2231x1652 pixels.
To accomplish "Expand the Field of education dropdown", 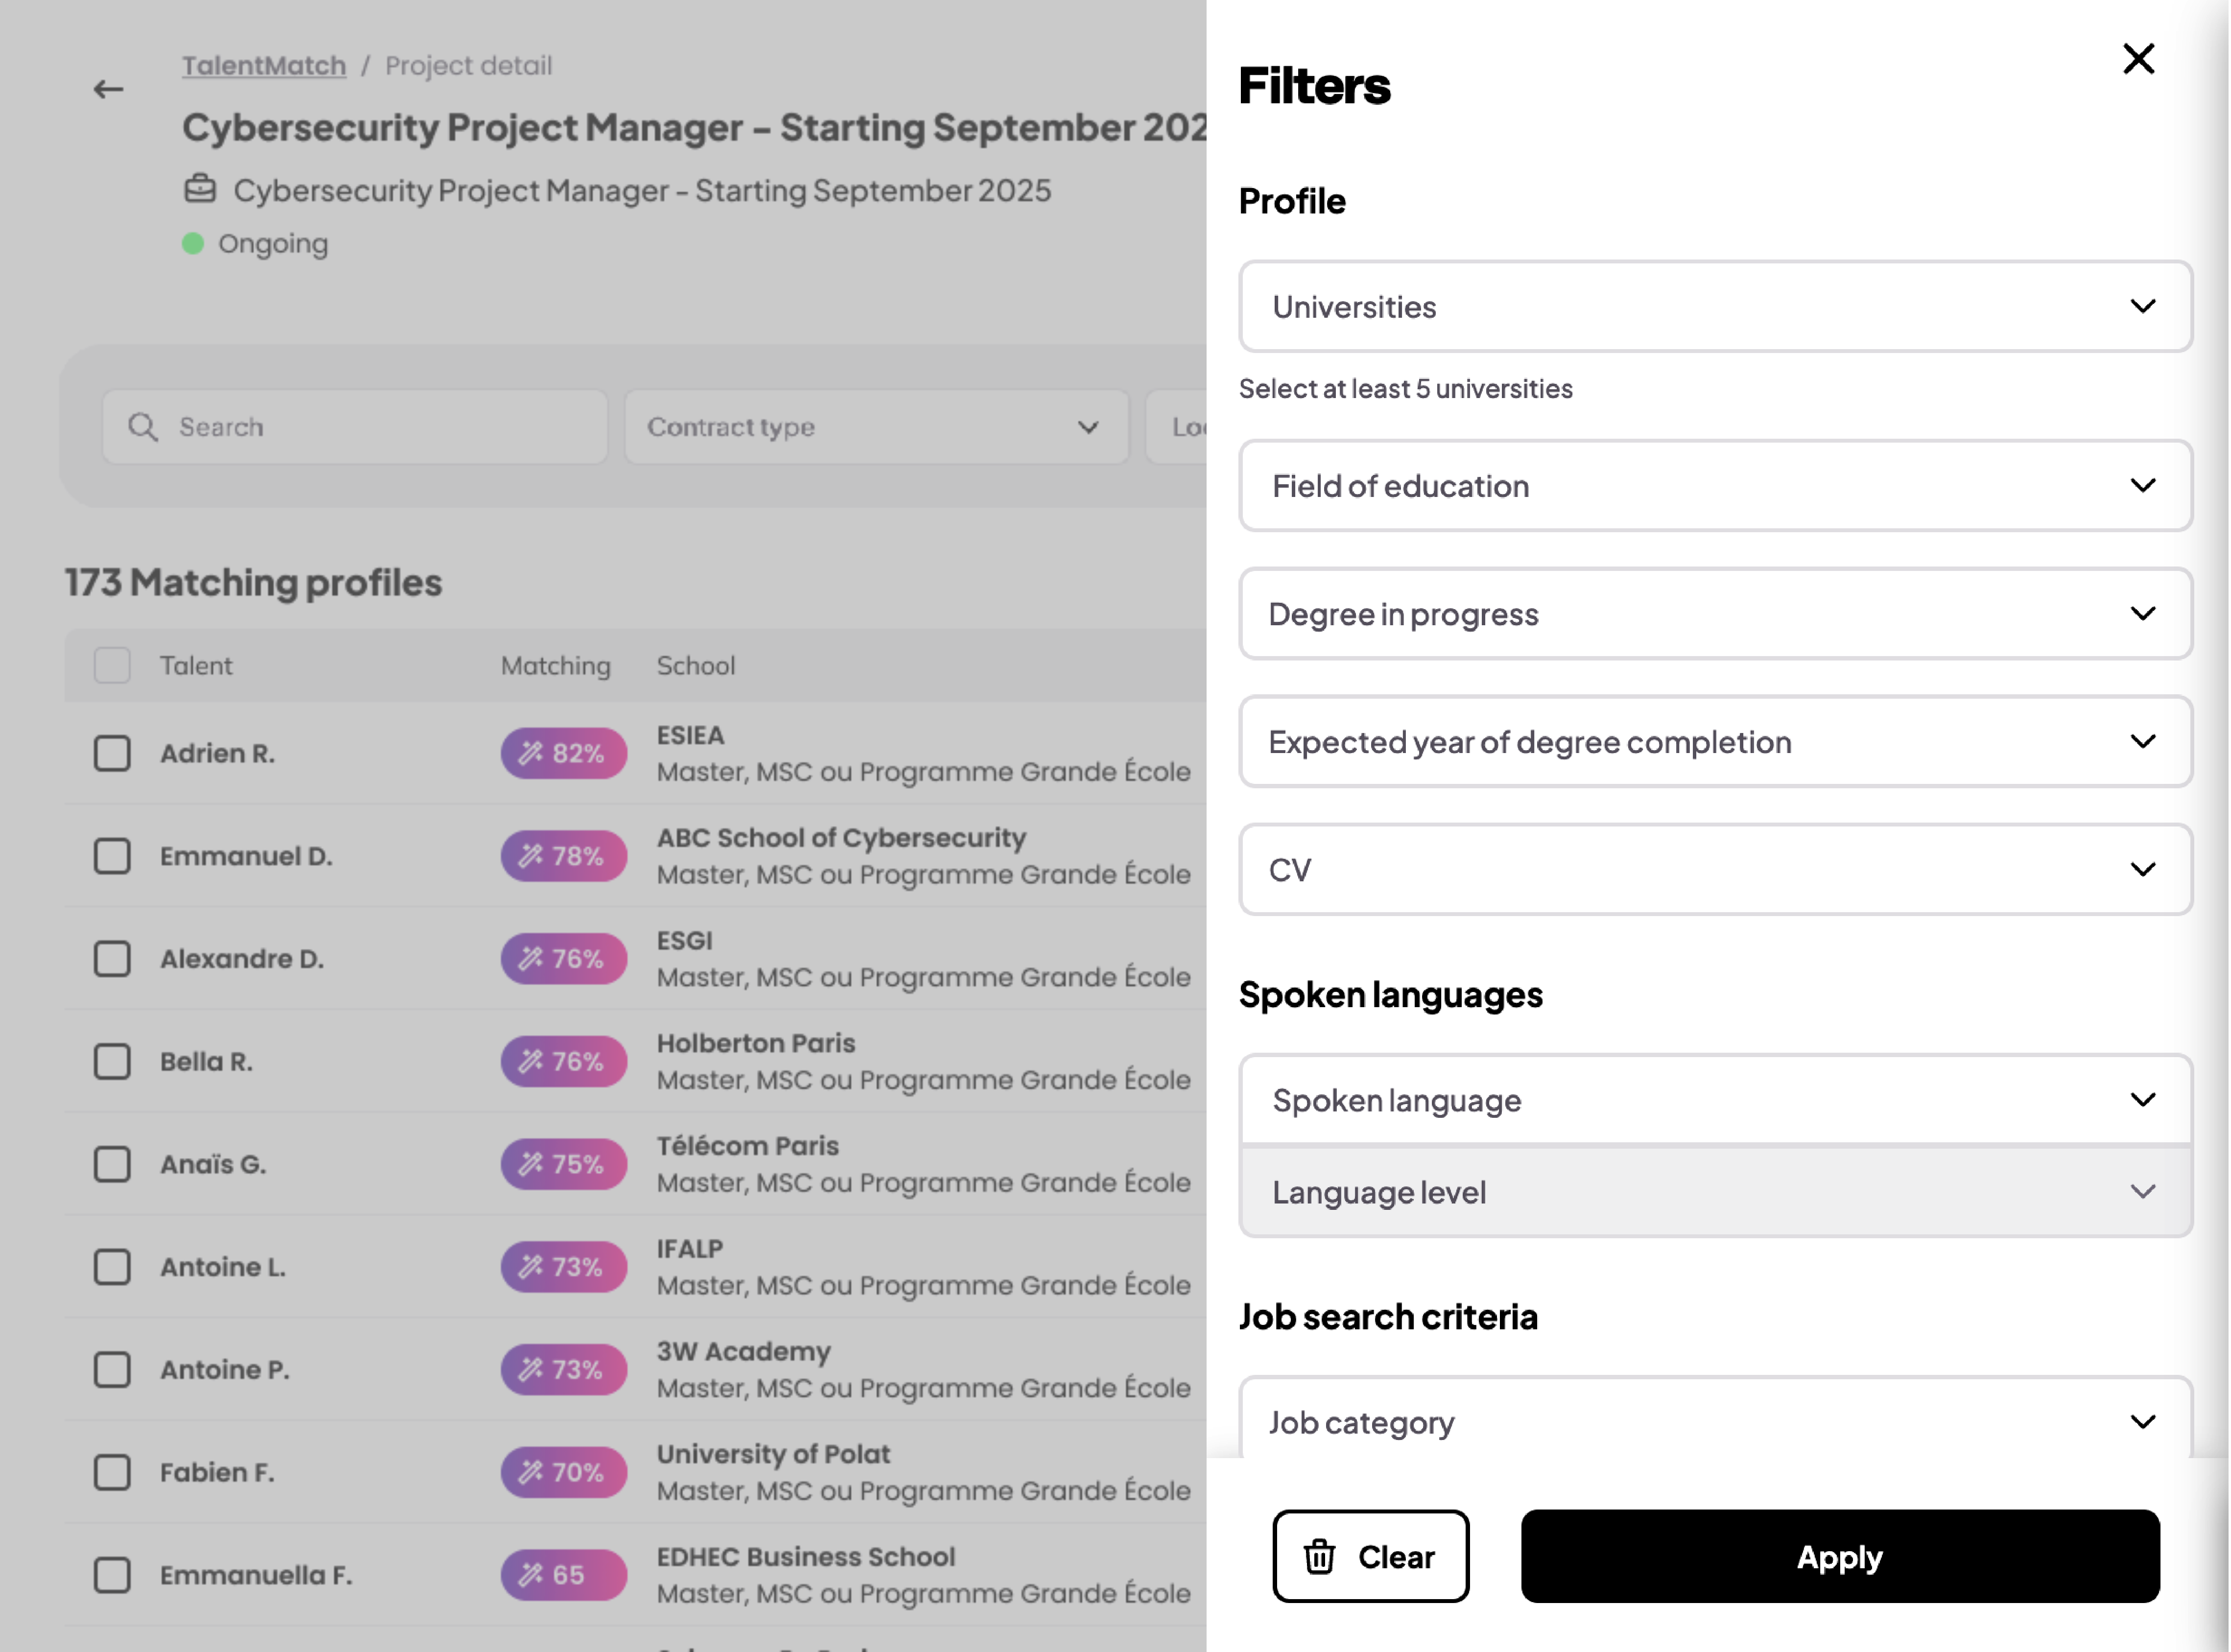I will [1714, 486].
